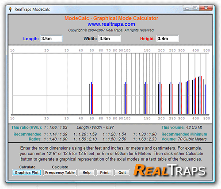The image size is (221, 189).
Task: Click the Frequency Table button
Action: (60, 173)
